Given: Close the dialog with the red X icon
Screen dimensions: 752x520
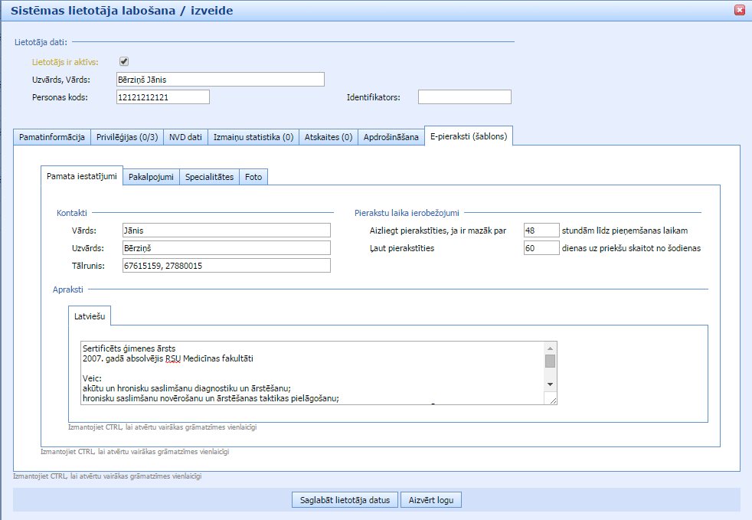Looking at the screenshot, I should 739,10.
